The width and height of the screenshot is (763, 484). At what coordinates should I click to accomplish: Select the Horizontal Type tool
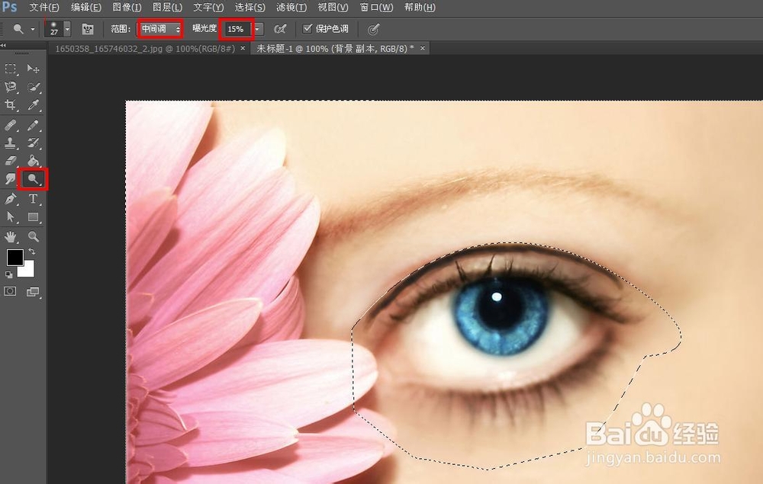pos(34,199)
